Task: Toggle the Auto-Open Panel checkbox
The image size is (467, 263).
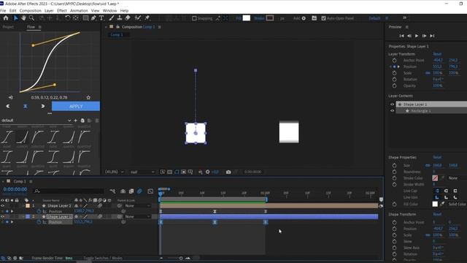Action: [x=323, y=18]
